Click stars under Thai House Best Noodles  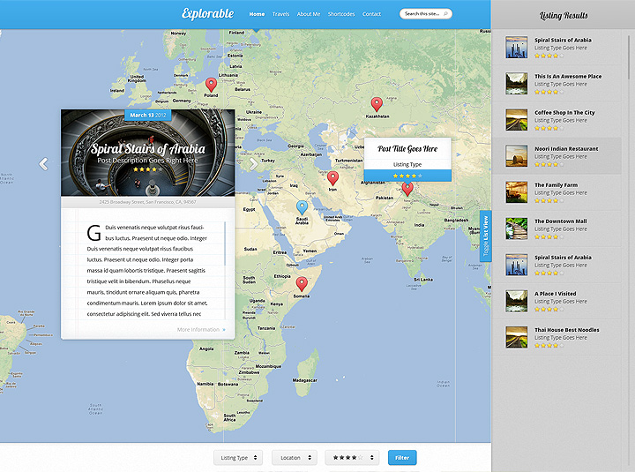[x=549, y=346]
